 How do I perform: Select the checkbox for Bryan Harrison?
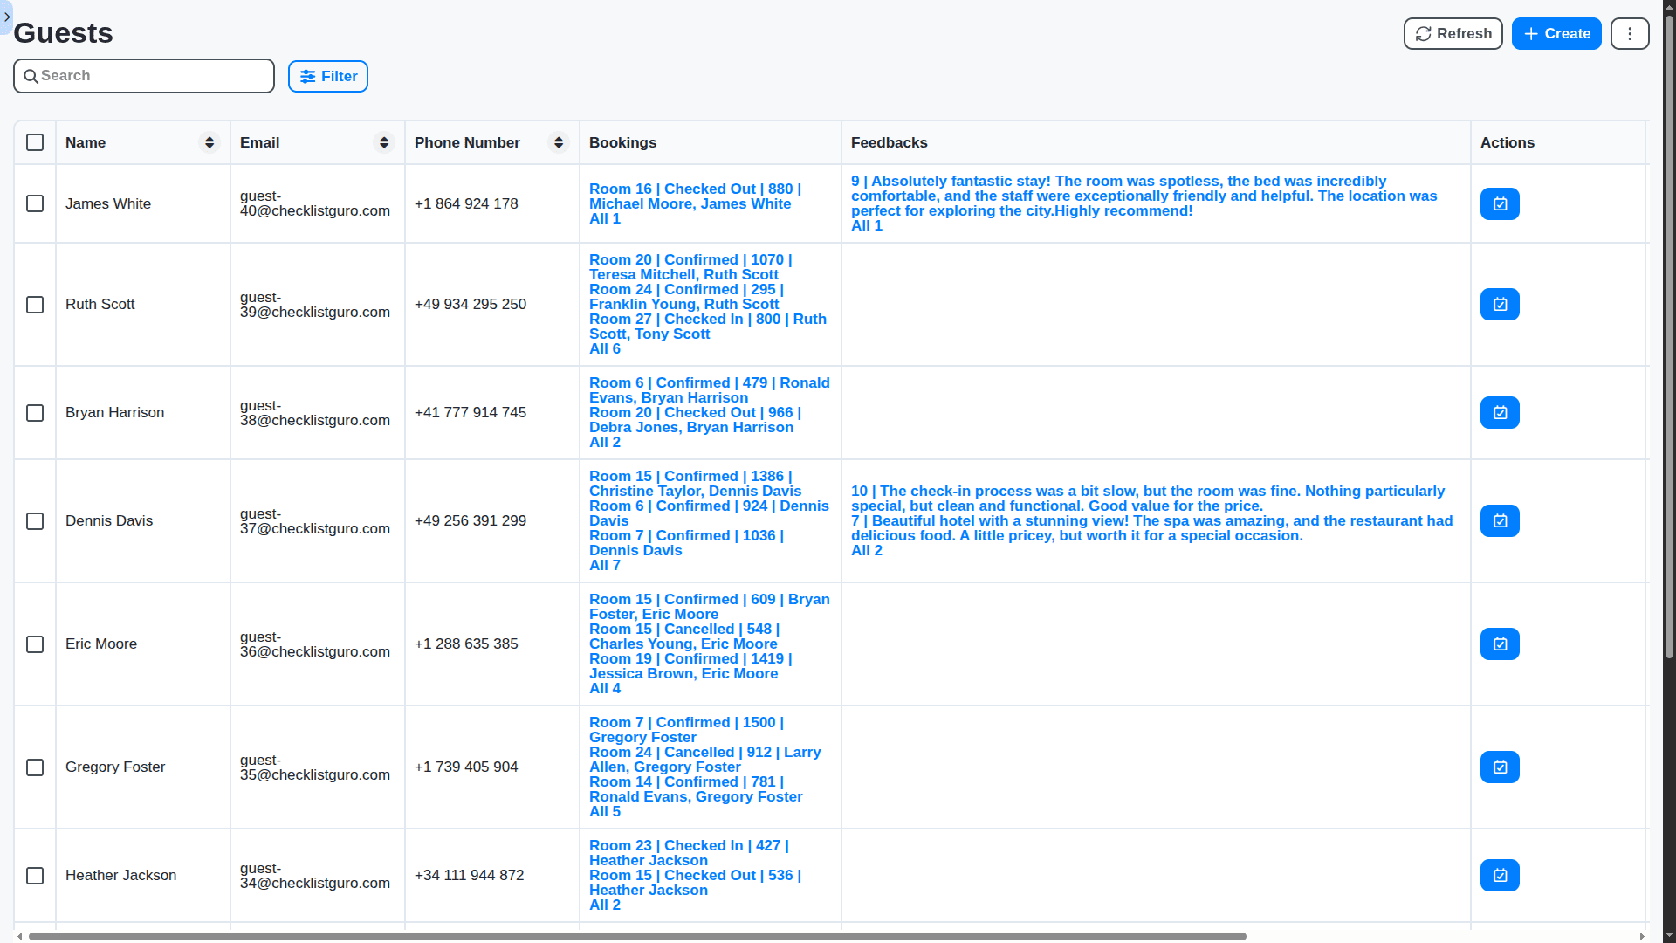click(x=35, y=413)
